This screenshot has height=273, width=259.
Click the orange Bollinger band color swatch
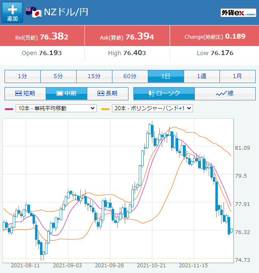105,109
